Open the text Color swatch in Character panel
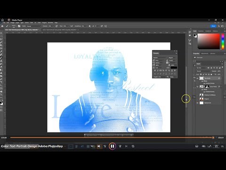The width and height of the screenshot is (226, 170). (x=174, y=68)
